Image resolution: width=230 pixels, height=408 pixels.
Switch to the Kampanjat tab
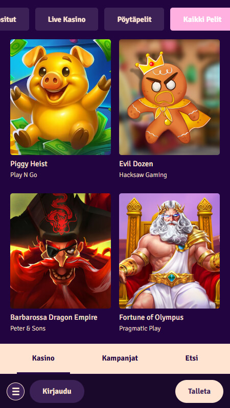click(120, 359)
